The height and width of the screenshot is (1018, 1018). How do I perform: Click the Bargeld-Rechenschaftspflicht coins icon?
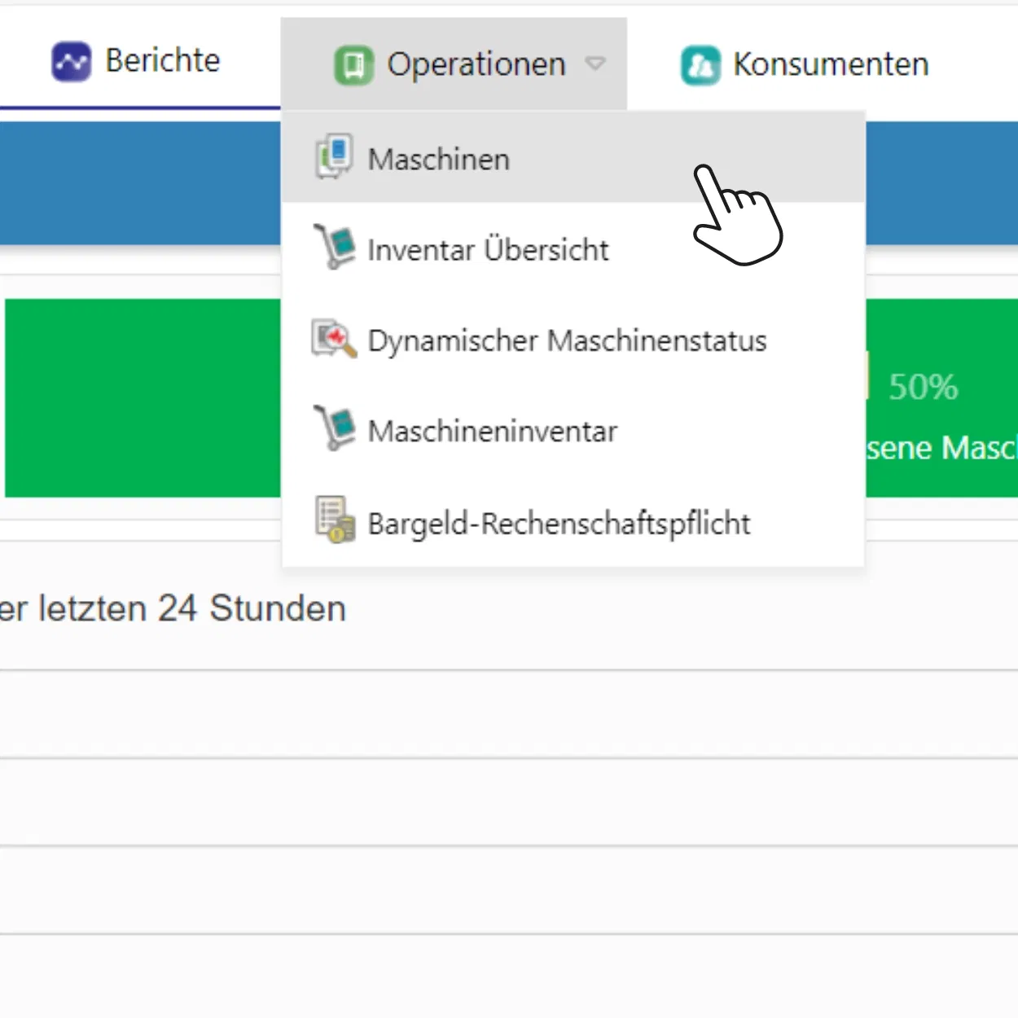335,520
